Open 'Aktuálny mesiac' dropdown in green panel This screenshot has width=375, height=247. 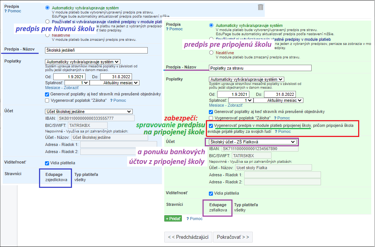(278, 100)
